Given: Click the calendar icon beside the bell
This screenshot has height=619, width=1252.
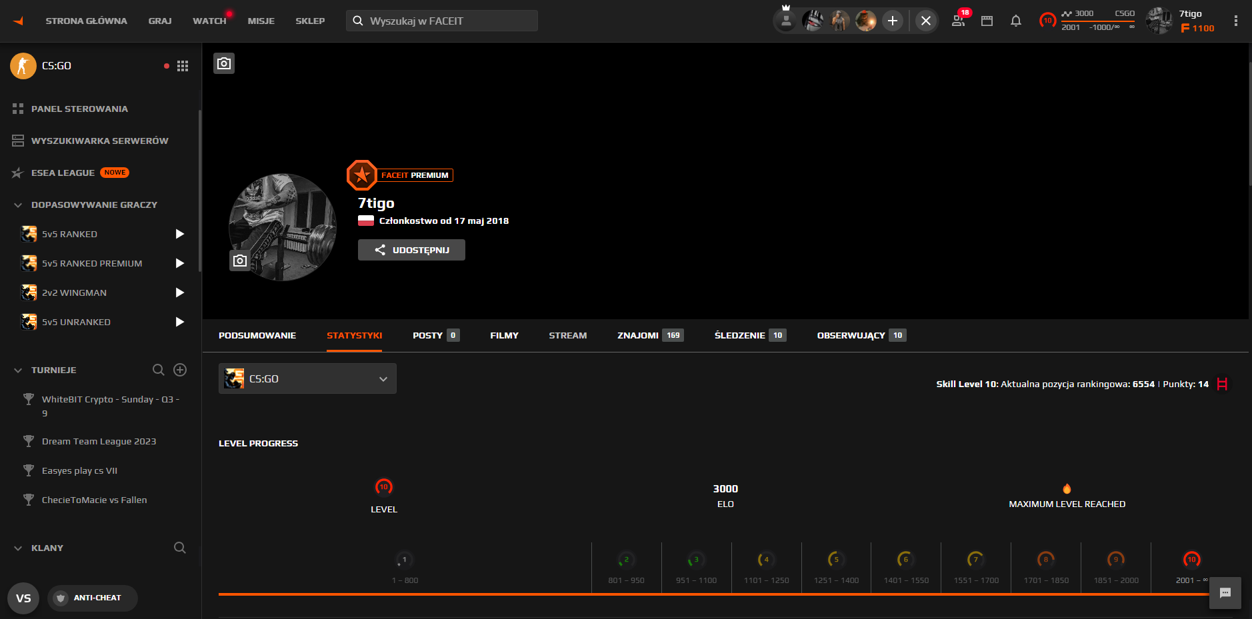Looking at the screenshot, I should 987,21.
